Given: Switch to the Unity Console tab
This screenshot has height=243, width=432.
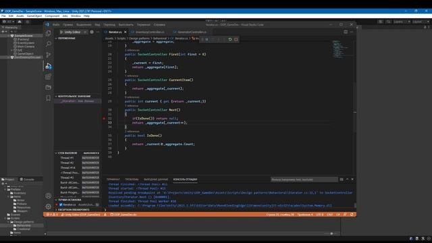Looking at the screenshot, I should 27,180.
